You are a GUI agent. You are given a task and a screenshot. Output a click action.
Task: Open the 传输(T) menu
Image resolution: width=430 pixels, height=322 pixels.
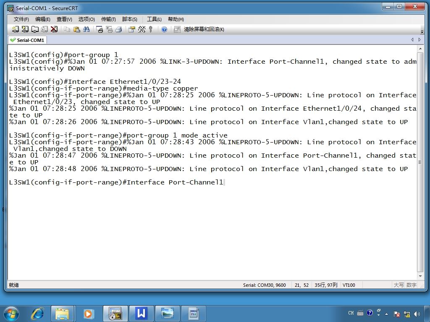[108, 19]
